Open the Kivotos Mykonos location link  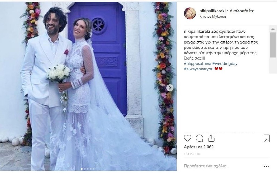(213, 16)
